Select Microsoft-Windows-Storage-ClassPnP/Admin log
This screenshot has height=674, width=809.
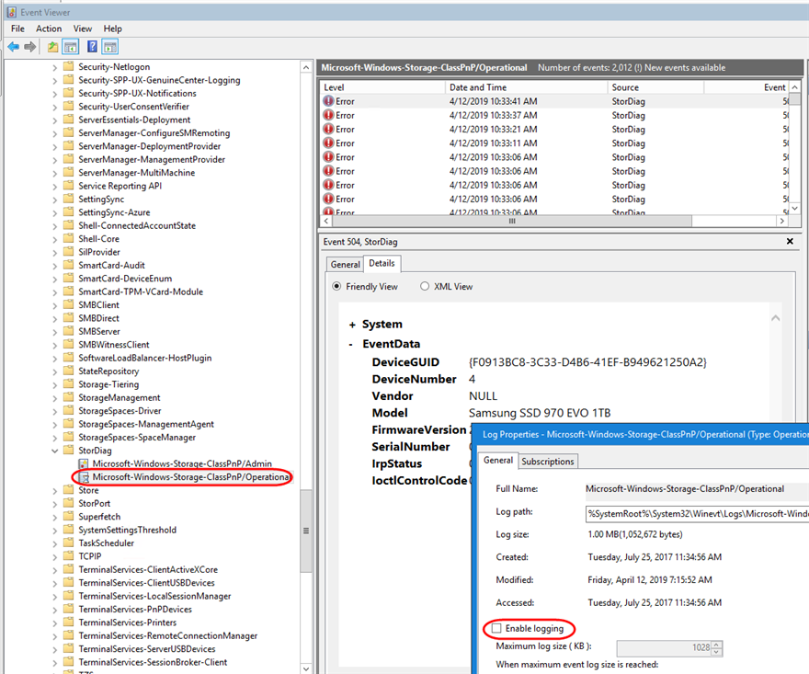click(x=182, y=464)
